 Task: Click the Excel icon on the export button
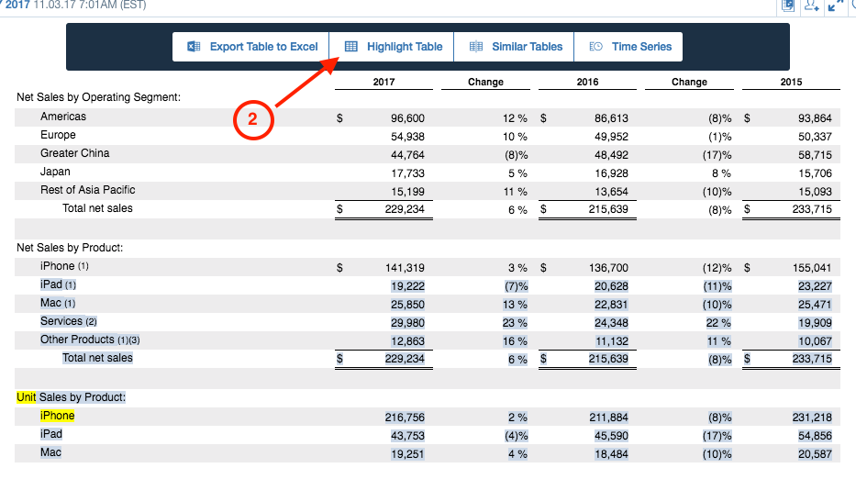pos(194,47)
